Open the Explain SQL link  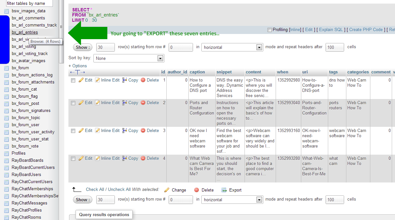tap(332, 30)
